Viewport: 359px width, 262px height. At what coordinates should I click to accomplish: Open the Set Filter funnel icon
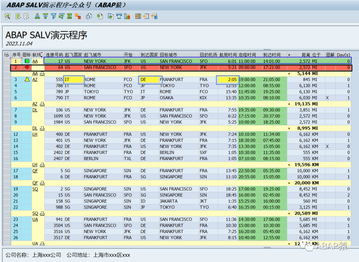pos(53,16)
